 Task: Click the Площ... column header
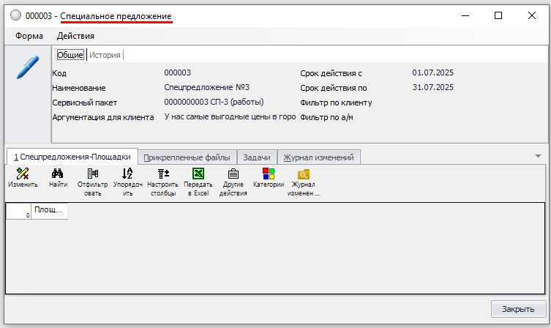[49, 211]
